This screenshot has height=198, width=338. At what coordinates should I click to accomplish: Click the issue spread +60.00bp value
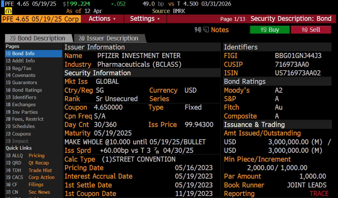pos(114,150)
